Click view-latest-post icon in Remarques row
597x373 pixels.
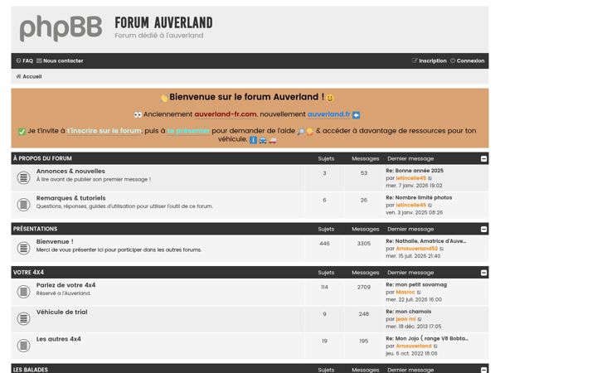pyautogui.click(x=430, y=206)
